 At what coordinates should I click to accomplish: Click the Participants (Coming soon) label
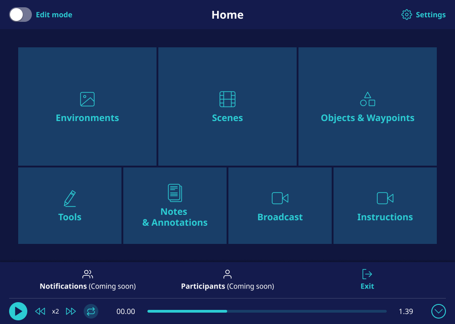pos(227,286)
